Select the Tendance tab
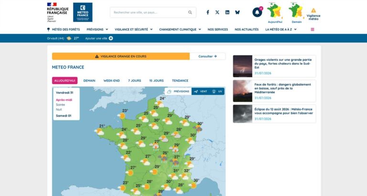This screenshot has width=367, height=196. 180,81
